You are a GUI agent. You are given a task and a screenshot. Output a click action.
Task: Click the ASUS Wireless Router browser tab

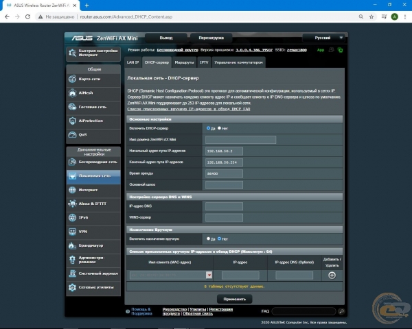pyautogui.click(x=41, y=5)
